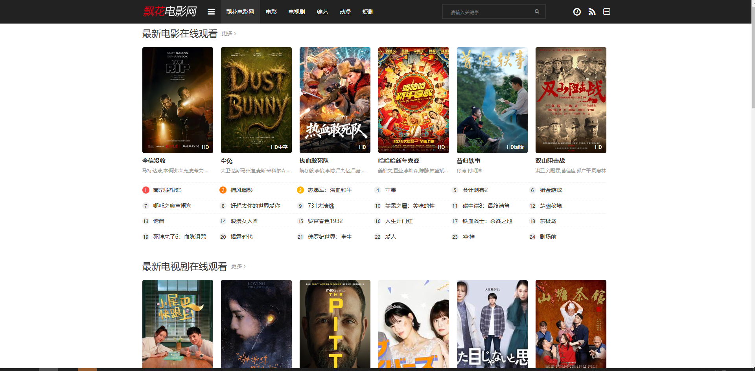
Task: Click the RSS feed icon
Action: (592, 12)
